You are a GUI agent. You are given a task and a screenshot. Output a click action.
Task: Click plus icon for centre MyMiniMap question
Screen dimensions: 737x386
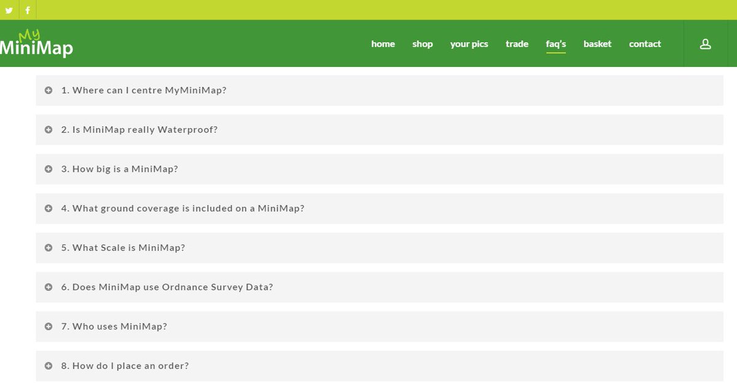coord(49,90)
